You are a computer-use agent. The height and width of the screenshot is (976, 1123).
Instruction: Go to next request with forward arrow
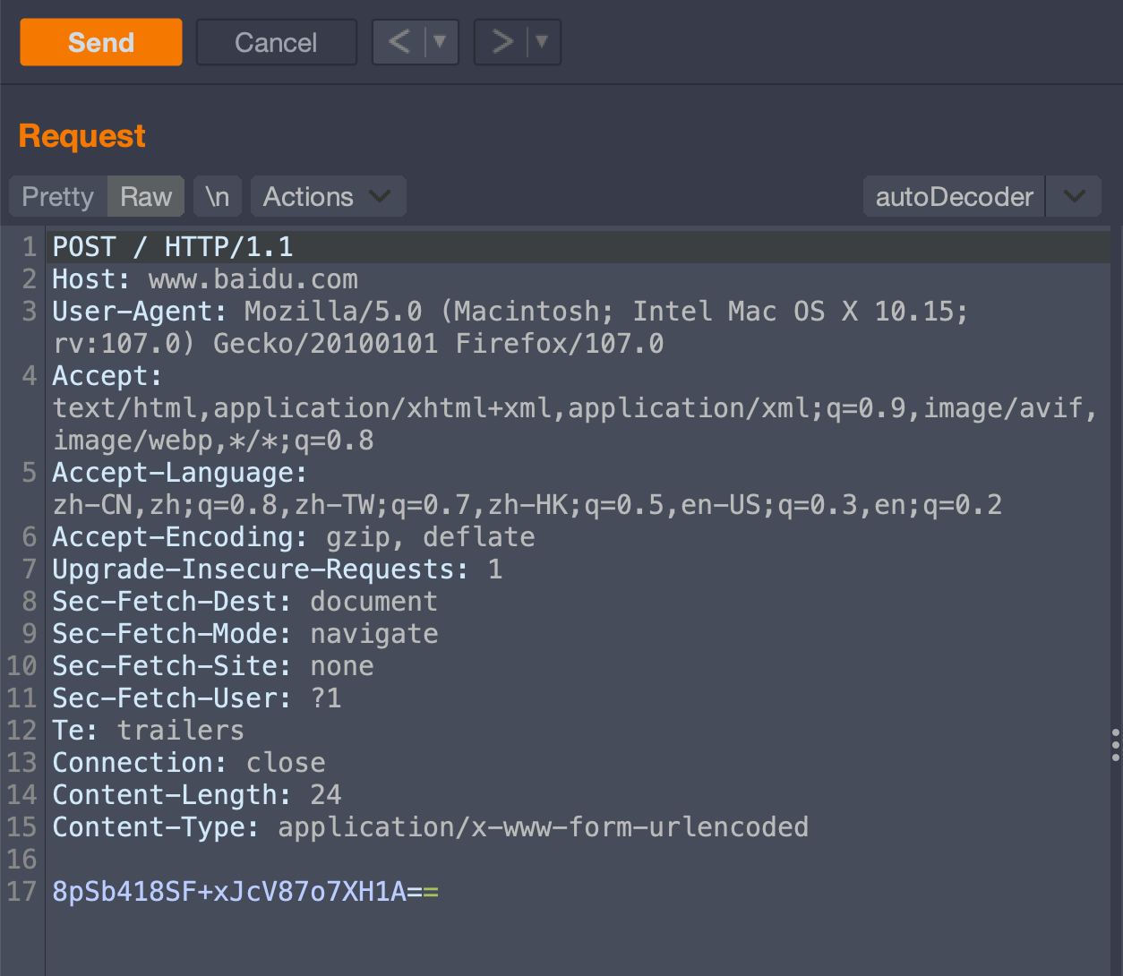pos(502,42)
